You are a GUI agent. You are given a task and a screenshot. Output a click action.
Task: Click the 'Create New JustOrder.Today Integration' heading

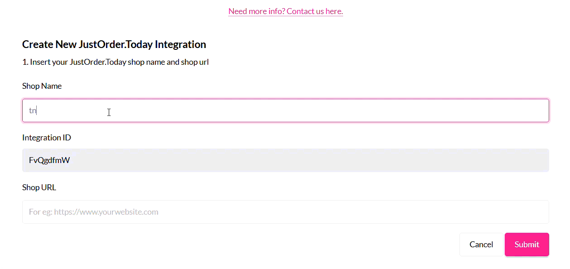pos(114,44)
